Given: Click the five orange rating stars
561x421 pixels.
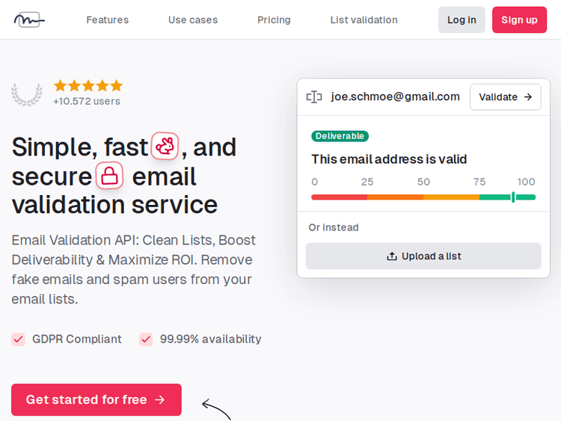Looking at the screenshot, I should (88, 86).
